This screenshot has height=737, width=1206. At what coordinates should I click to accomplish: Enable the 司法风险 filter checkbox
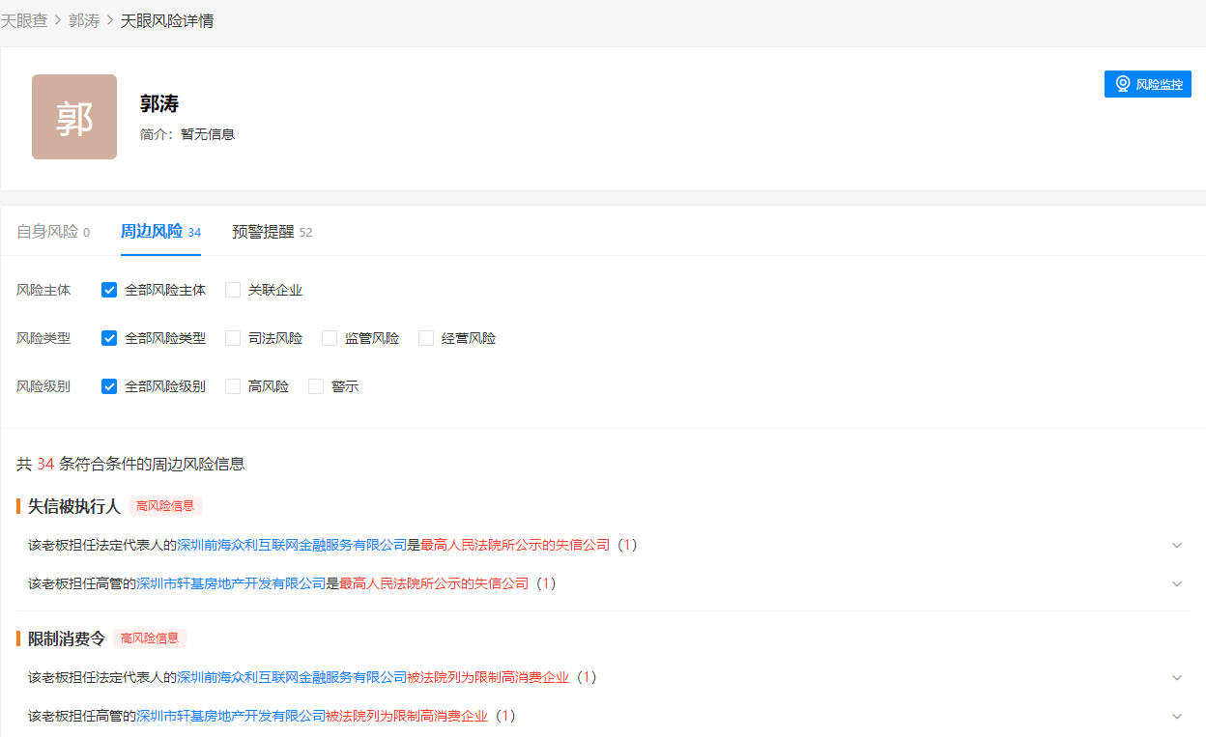point(233,338)
